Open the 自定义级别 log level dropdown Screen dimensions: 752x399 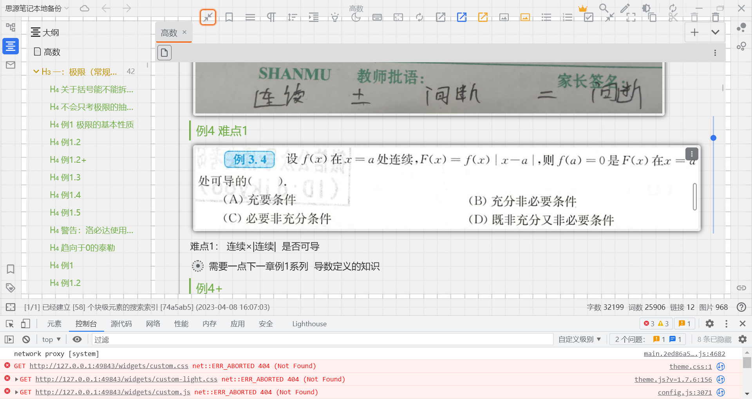[580, 339]
